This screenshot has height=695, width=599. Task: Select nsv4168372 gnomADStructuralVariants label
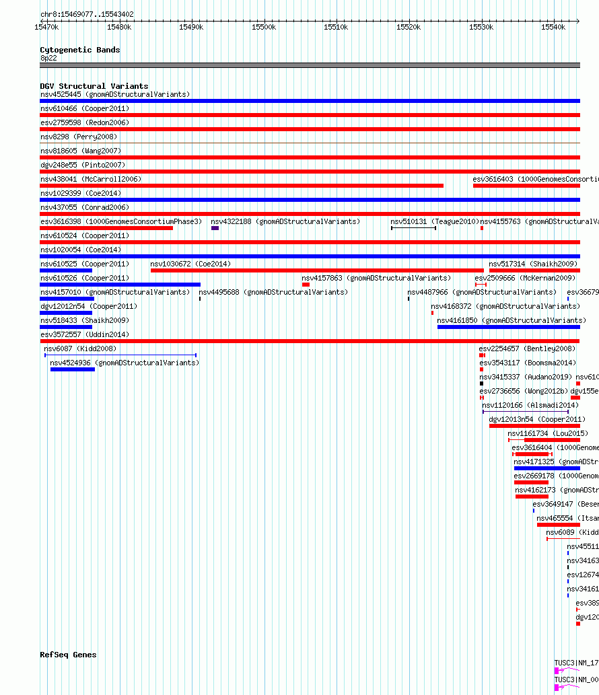coord(505,307)
